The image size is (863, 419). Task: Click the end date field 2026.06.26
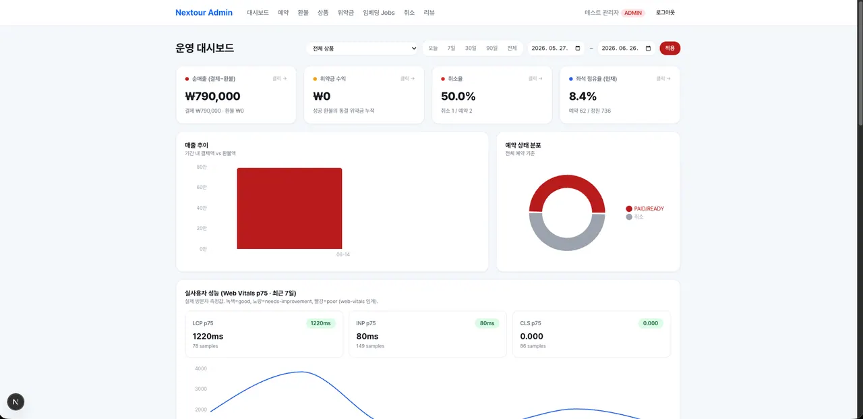627,49
